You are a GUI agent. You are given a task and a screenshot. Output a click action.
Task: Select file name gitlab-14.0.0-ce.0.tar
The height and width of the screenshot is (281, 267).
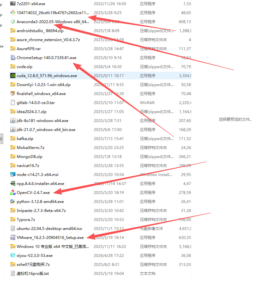tap(36, 103)
